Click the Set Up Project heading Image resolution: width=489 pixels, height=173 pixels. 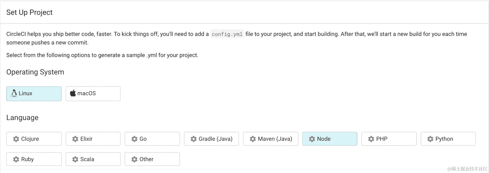[29, 12]
